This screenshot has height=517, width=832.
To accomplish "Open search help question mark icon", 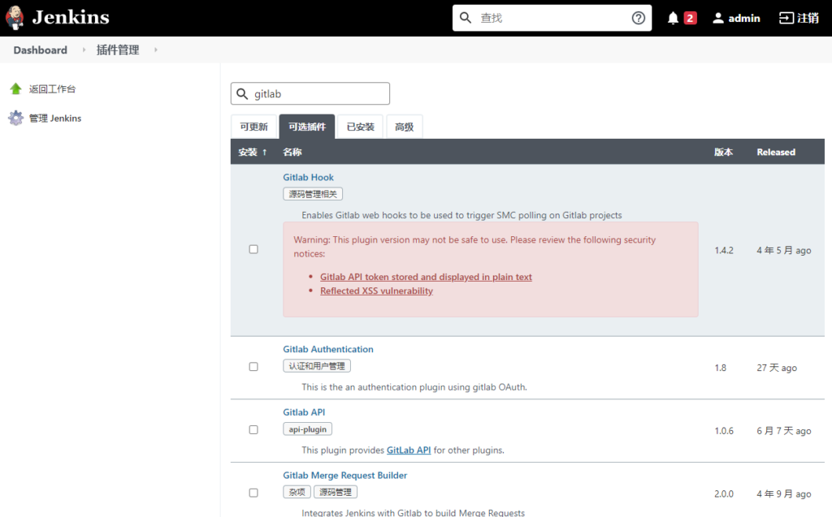I will click(639, 18).
